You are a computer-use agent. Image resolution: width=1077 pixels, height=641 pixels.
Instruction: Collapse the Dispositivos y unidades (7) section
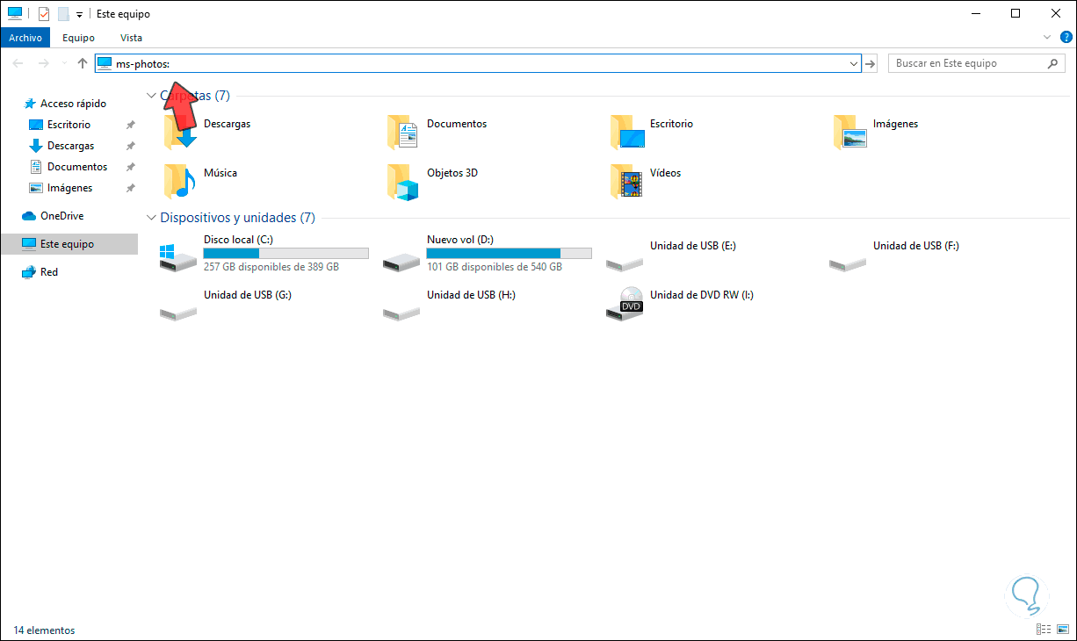tap(151, 218)
